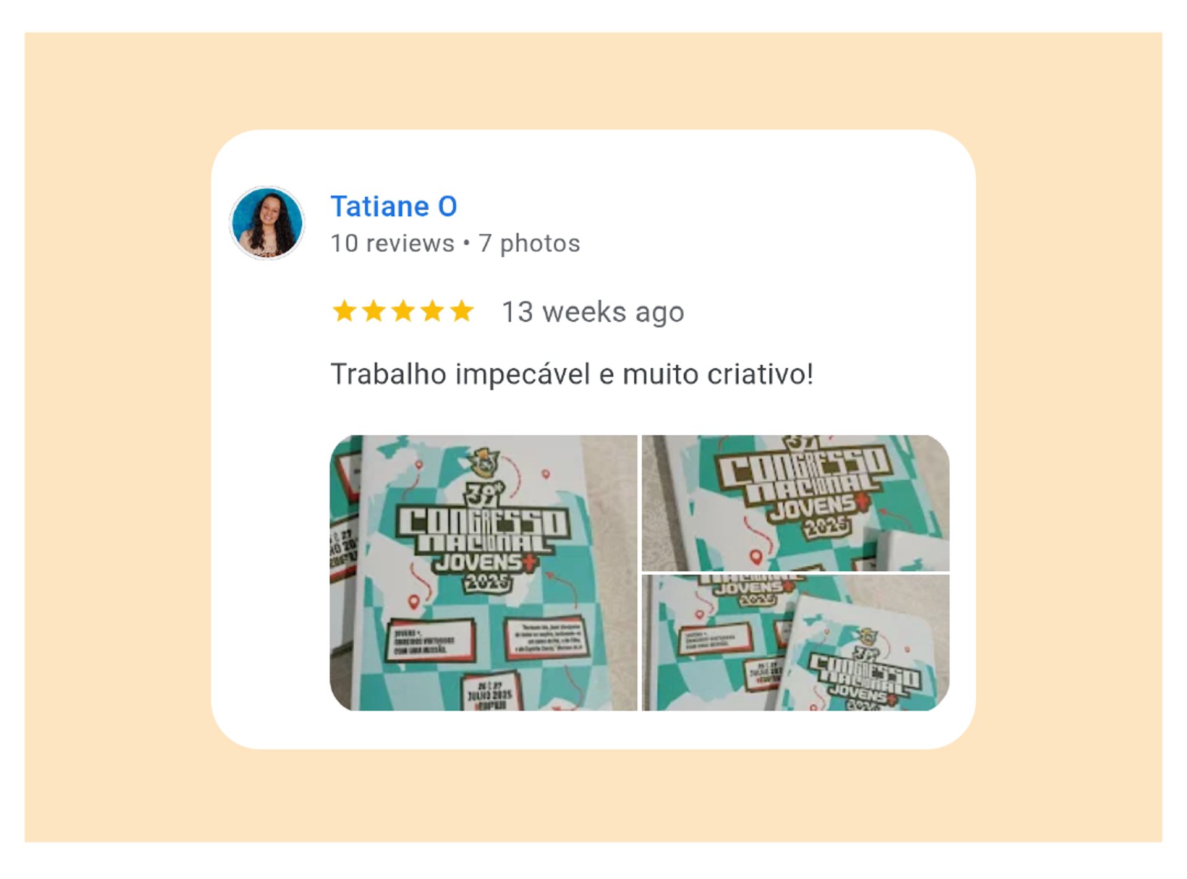This screenshot has width=1187, height=879.
Task: Click the crest emblem atop the left photo
Action: (x=484, y=463)
